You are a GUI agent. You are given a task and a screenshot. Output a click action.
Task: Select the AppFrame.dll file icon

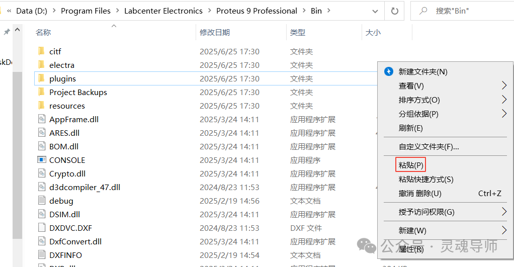[x=42, y=119]
